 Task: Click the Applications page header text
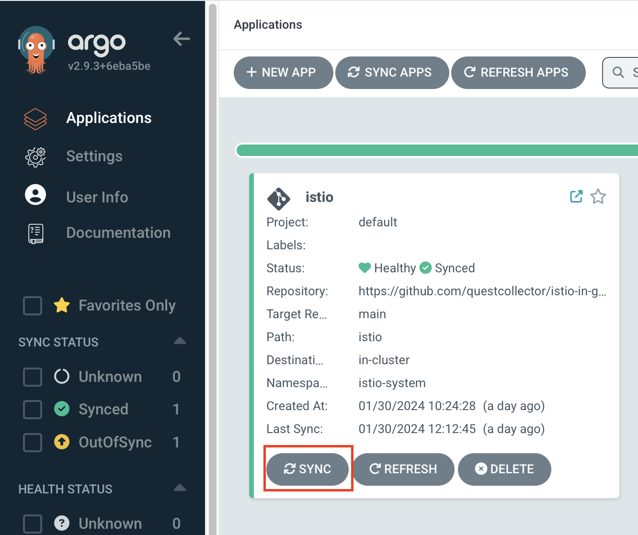point(268,25)
